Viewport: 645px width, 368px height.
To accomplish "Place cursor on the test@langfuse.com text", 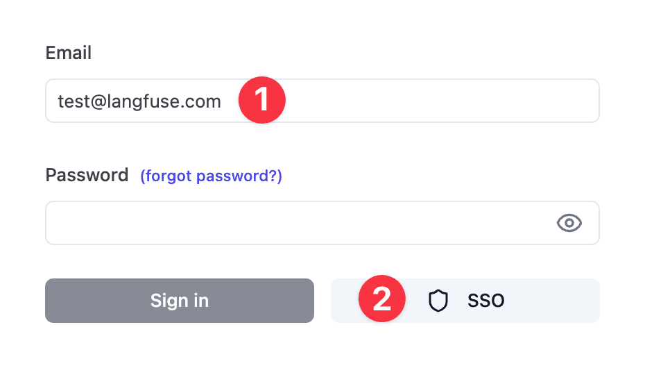I will 139,102.
